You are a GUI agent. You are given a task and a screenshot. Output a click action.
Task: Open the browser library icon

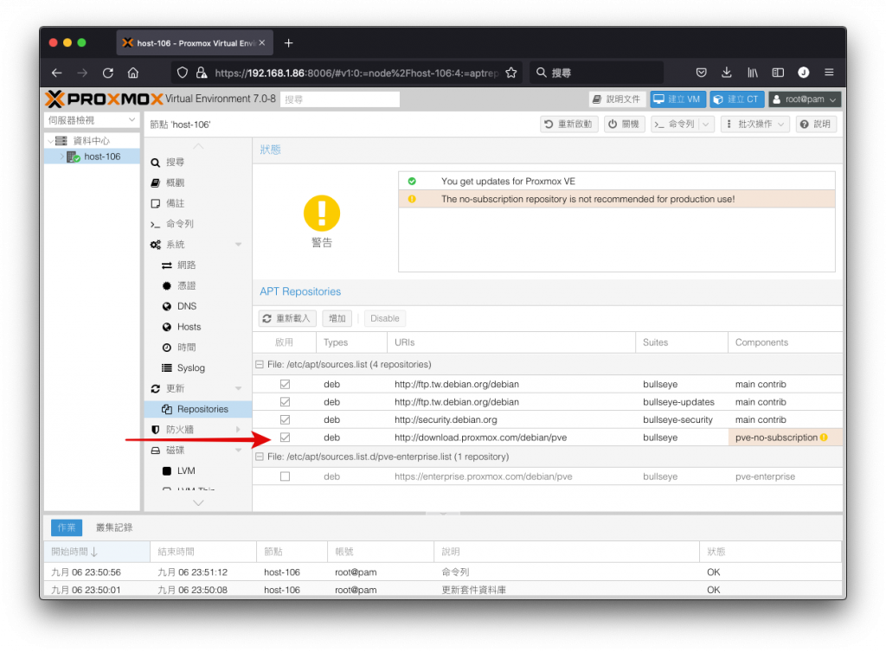pyautogui.click(x=753, y=73)
